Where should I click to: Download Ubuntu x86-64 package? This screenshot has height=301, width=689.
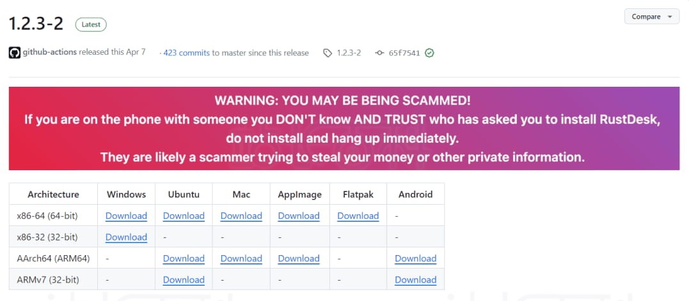tap(184, 216)
